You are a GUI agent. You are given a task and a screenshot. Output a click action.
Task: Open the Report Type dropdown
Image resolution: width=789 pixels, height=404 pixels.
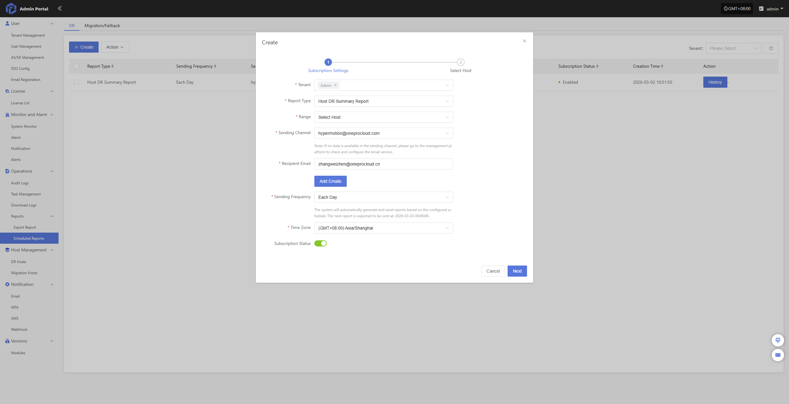click(x=383, y=101)
